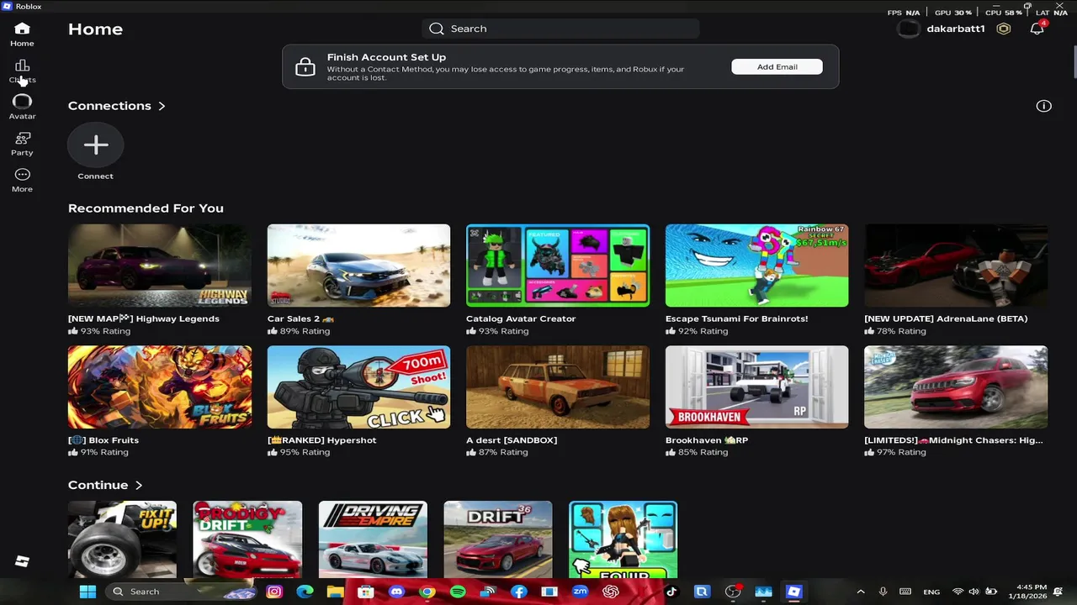Expand the Connections section chevron
Image resolution: width=1077 pixels, height=605 pixels.
pyautogui.click(x=162, y=106)
